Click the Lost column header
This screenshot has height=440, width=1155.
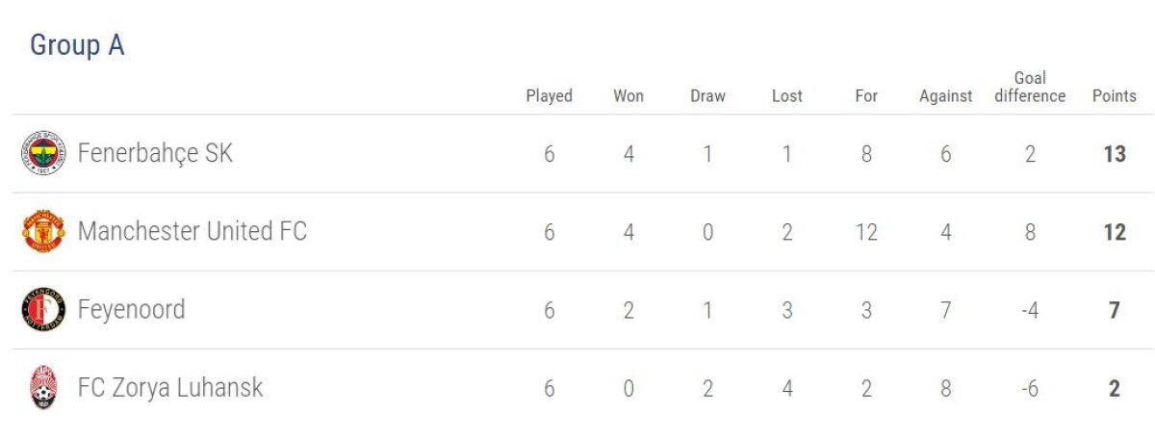click(786, 95)
